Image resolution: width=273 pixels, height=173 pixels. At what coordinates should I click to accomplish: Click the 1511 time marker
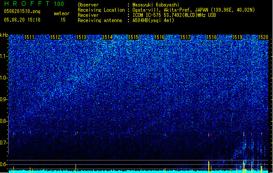click(29, 37)
